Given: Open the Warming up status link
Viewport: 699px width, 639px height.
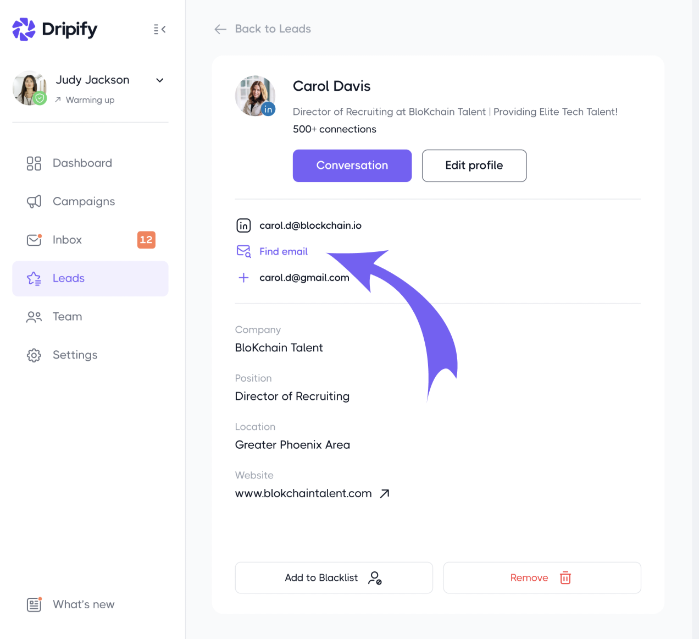Looking at the screenshot, I should click(x=85, y=100).
